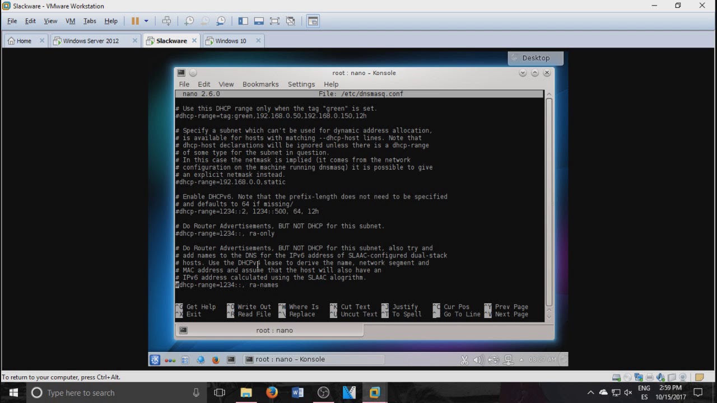
Task: Open the Windows Action Center
Action: point(698,393)
